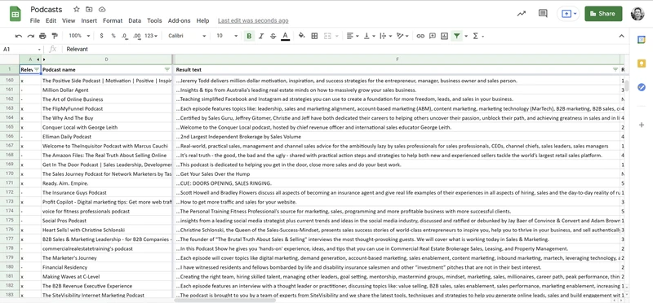Viewport: 653px width, 303px height.
Task: Click the move to folder icon
Action: coord(89,9)
